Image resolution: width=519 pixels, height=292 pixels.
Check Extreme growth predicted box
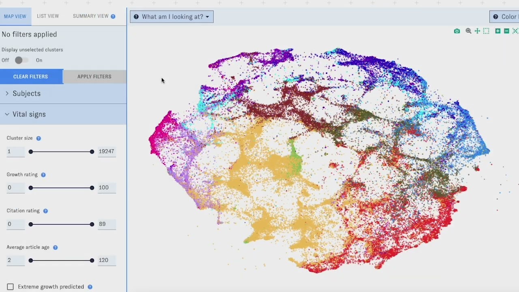(x=11, y=287)
